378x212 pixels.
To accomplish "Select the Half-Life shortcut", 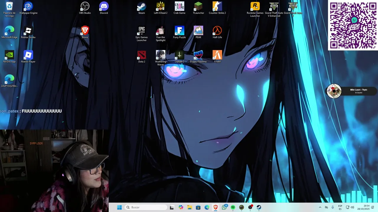I will (x=217, y=32).
